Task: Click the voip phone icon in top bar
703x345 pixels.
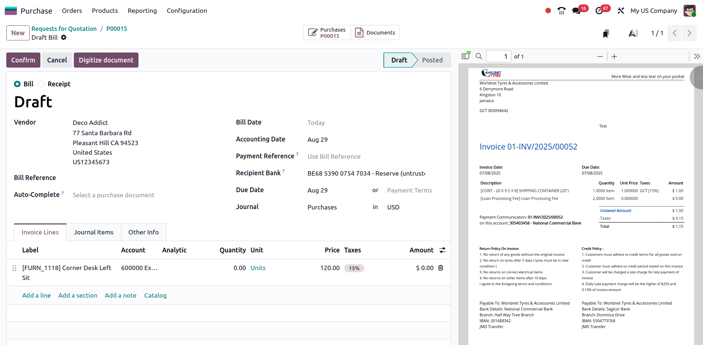Action: (x=561, y=11)
